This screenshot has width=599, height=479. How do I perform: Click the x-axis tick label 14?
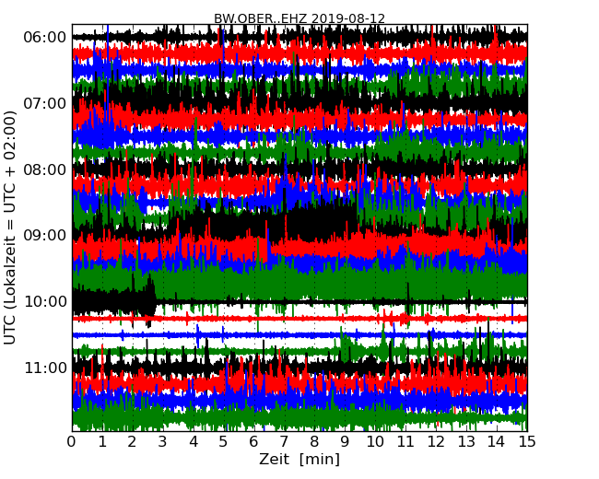tap(497, 442)
